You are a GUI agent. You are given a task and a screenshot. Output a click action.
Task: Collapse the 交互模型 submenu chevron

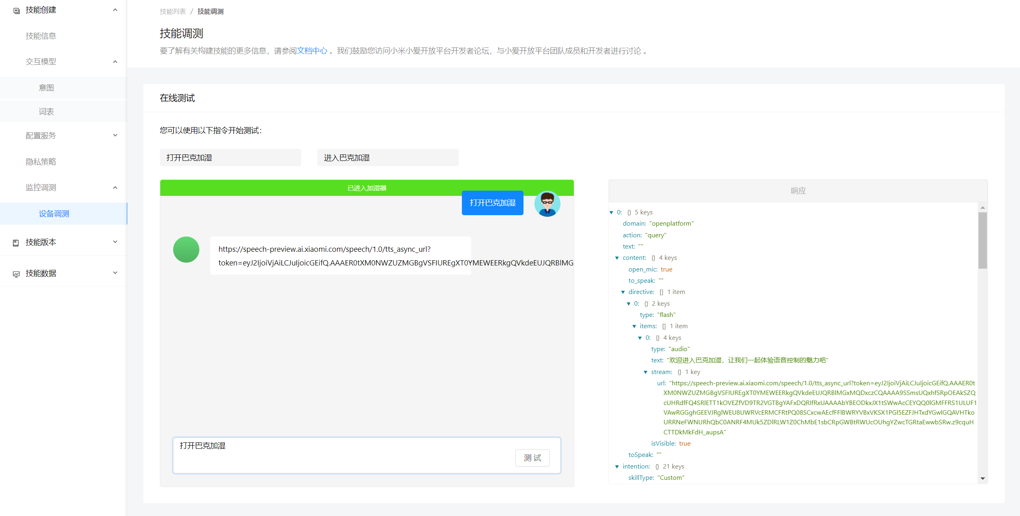click(x=115, y=62)
